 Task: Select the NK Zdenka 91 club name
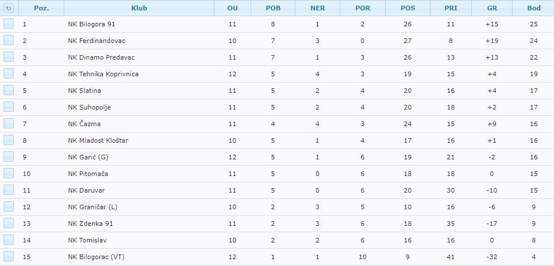point(90,224)
